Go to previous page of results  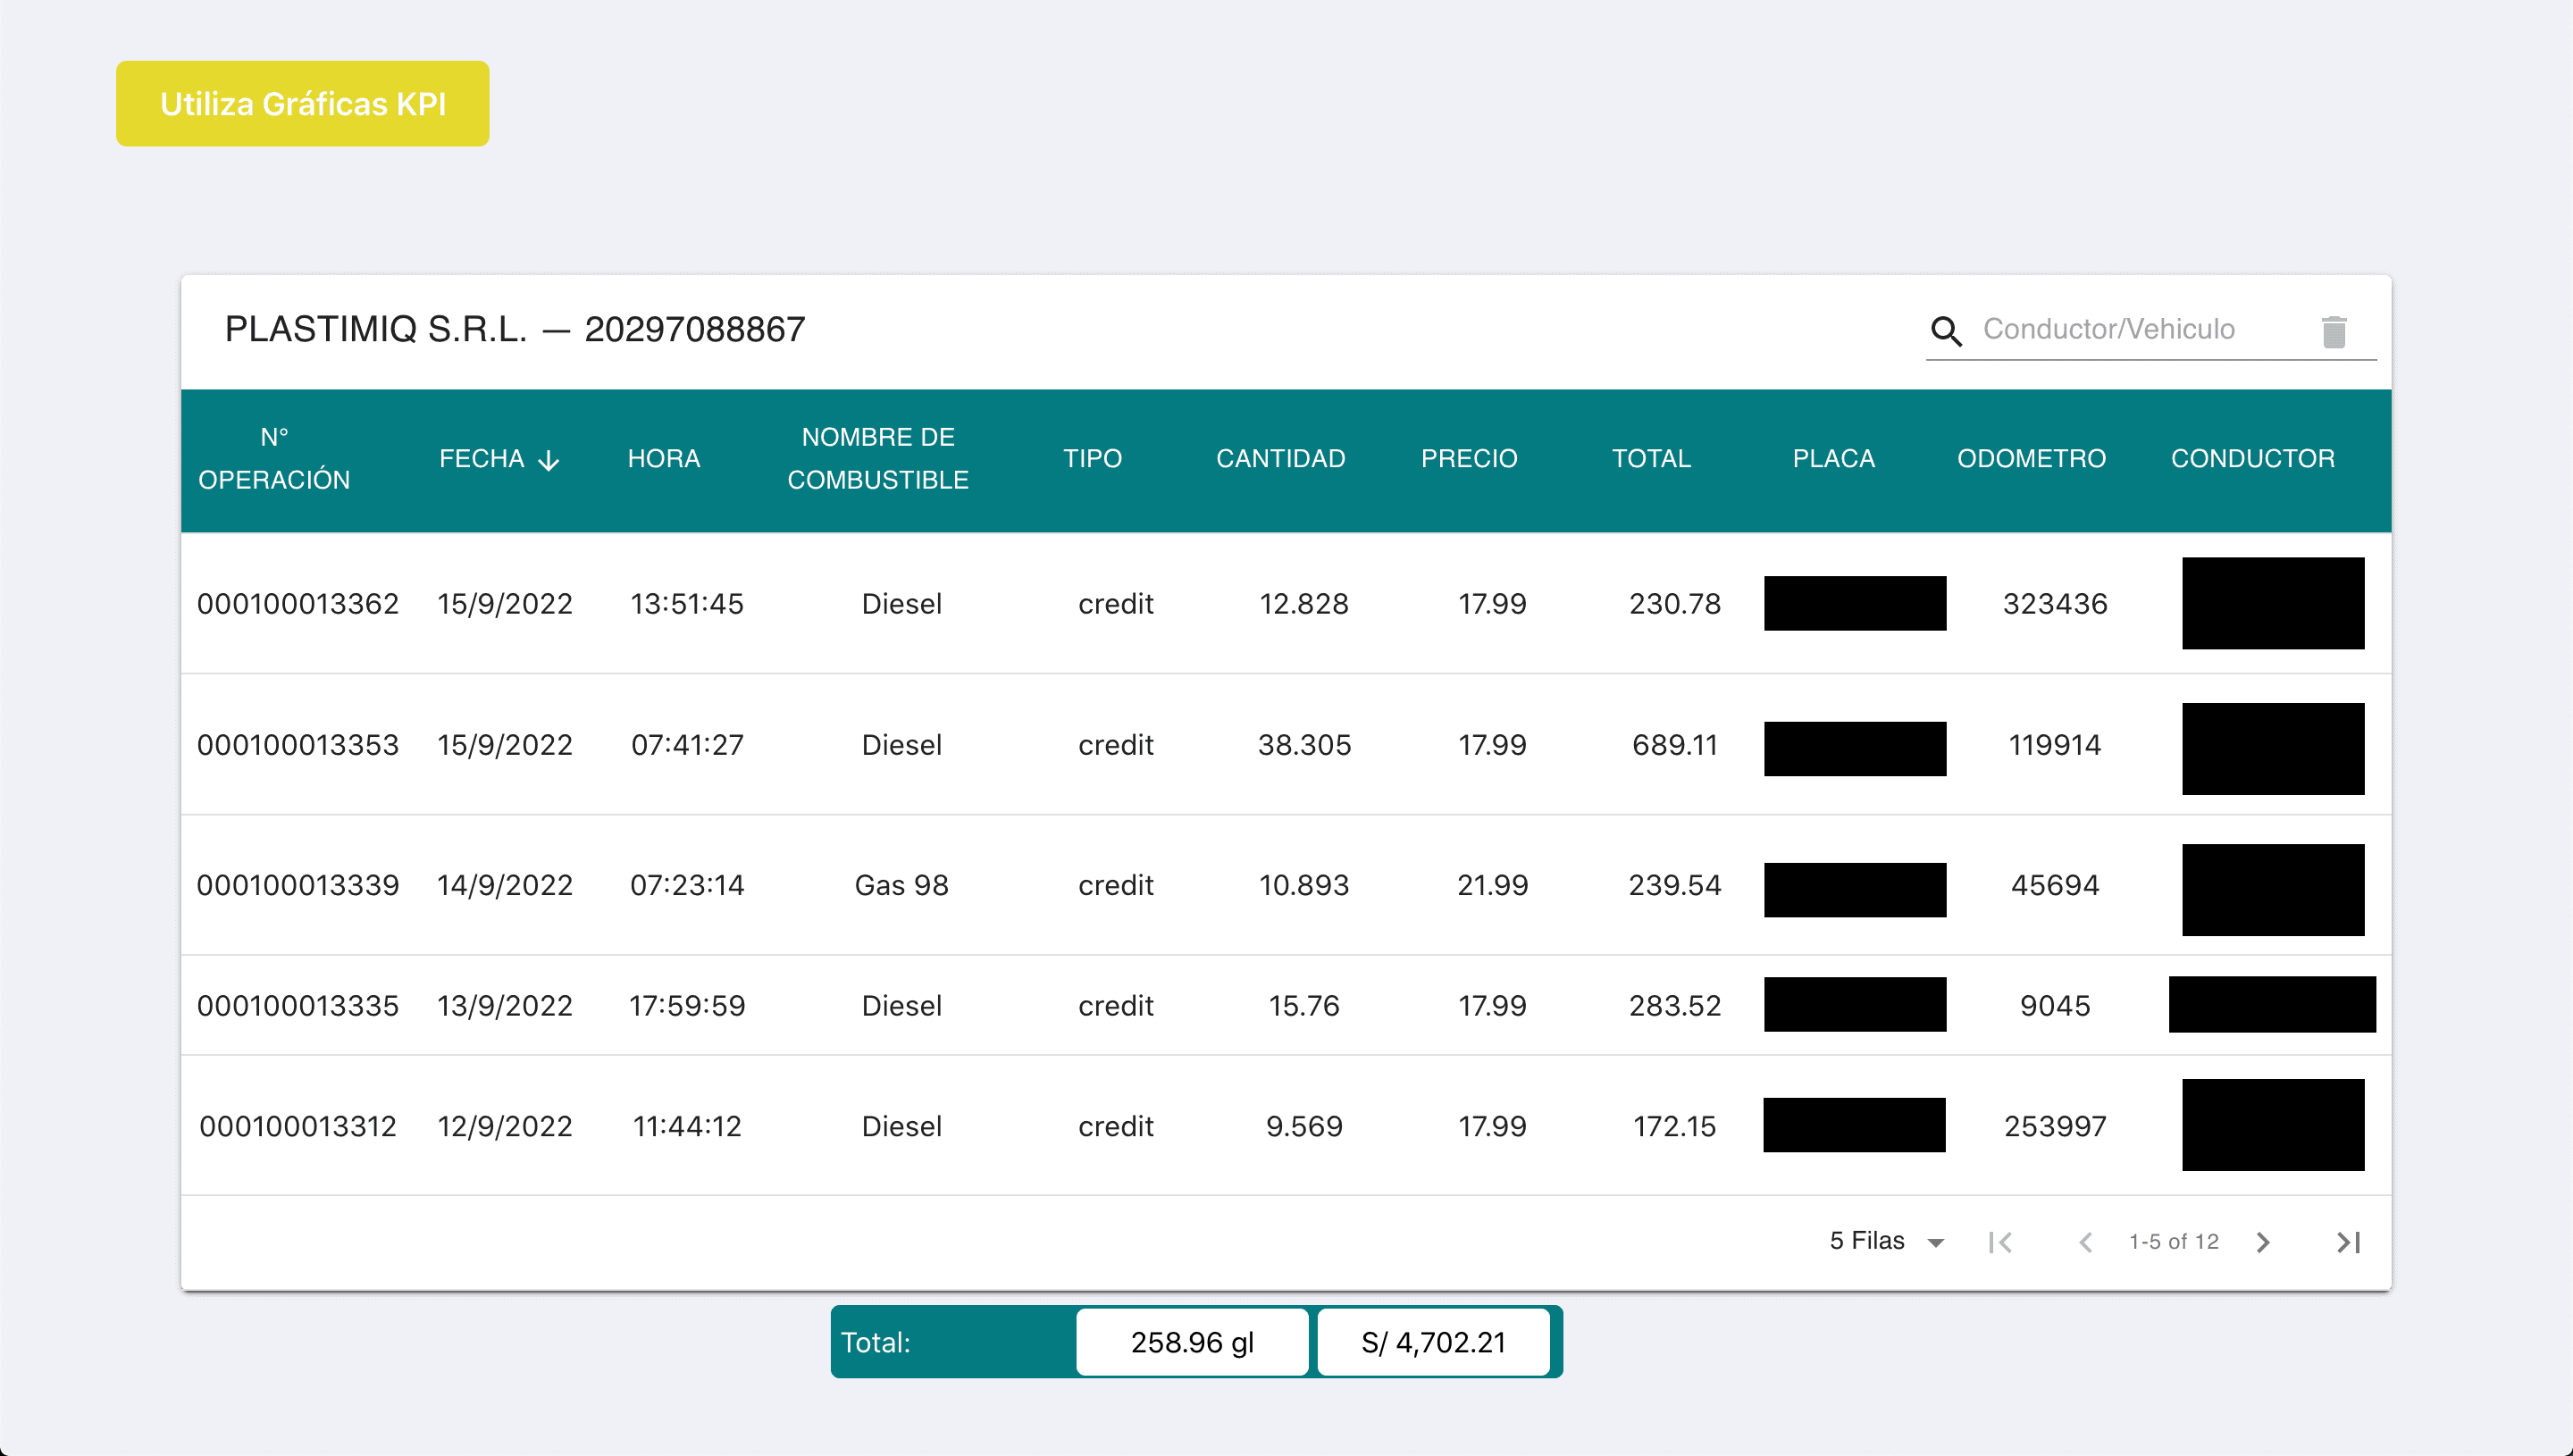click(2085, 1242)
